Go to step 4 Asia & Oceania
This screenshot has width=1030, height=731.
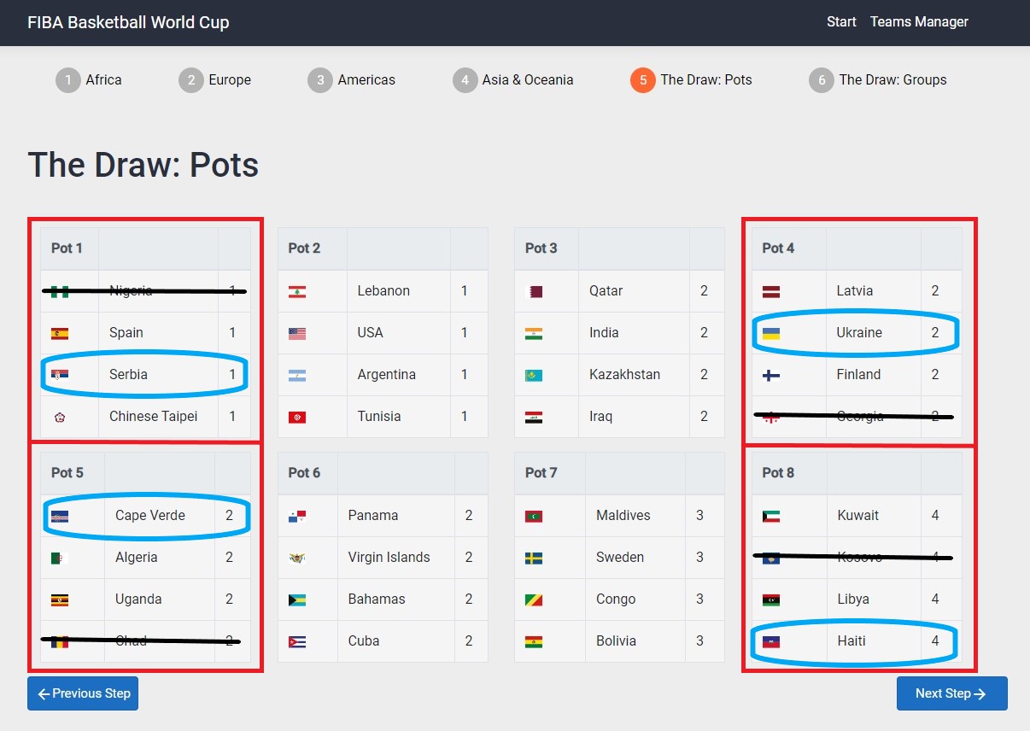(513, 80)
